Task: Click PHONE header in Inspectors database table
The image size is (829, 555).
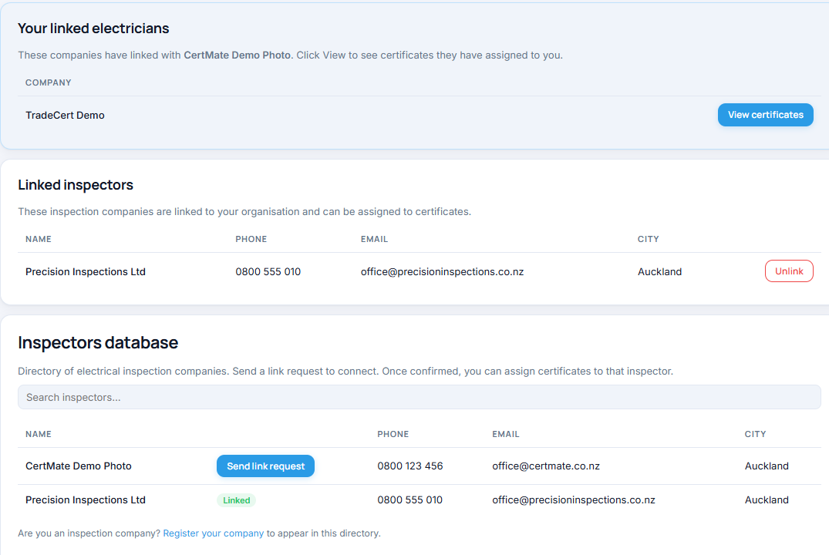Action: click(393, 434)
